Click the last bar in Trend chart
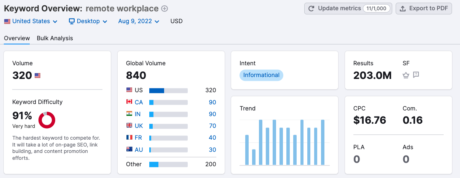Viewport: 460px width, 178px height. tap(323, 142)
